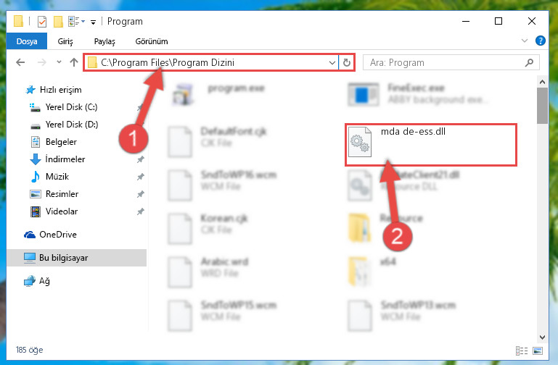The height and width of the screenshot is (365, 558).
Task: Click the search magnifier icon
Action: coord(529,63)
